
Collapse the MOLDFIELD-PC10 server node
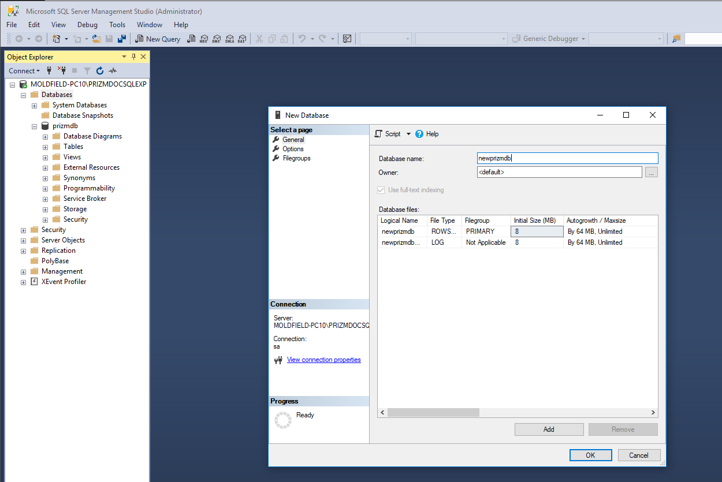tap(13, 84)
